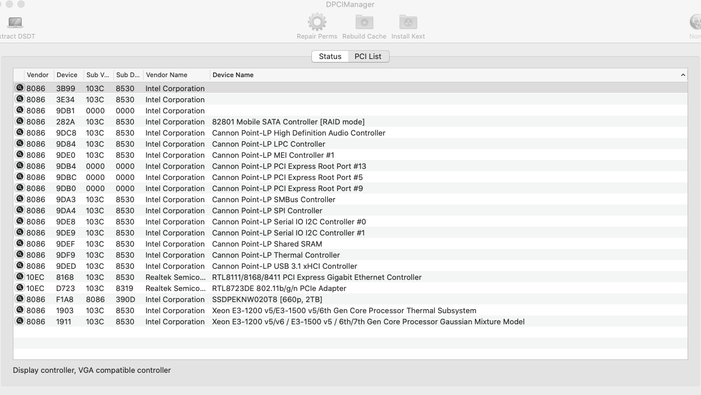Select 'Cannon Point-LP MEI Controller #1' text

point(273,155)
